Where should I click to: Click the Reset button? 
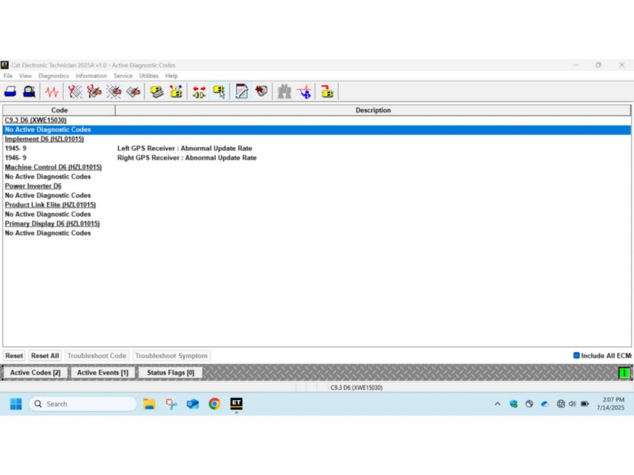pos(14,356)
